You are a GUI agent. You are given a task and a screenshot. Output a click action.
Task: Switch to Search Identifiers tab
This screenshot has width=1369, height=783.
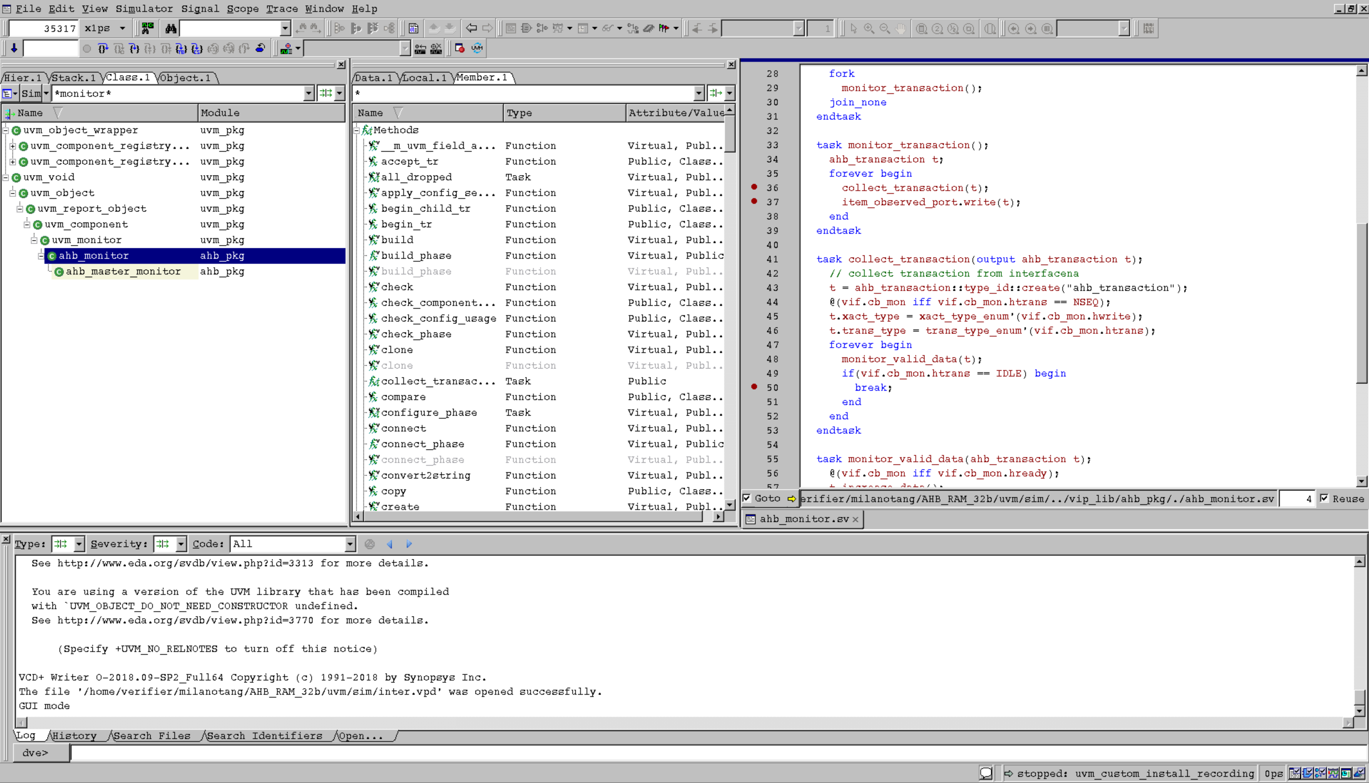pyautogui.click(x=264, y=736)
